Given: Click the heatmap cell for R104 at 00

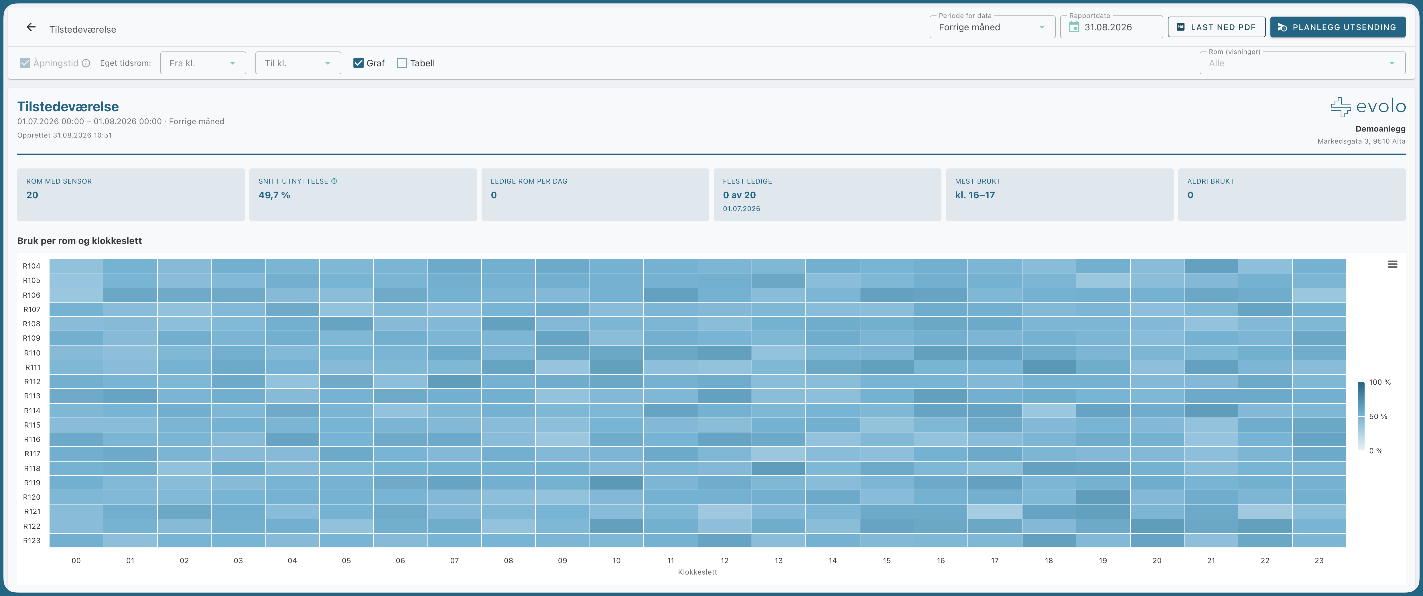Looking at the screenshot, I should 76,266.
